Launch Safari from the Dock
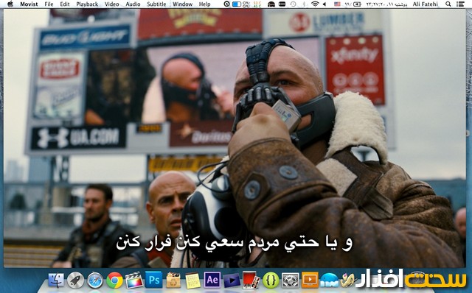This screenshot has height=293, width=472. pos(95,280)
